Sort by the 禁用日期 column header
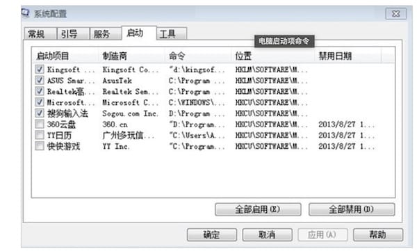 click(348, 56)
